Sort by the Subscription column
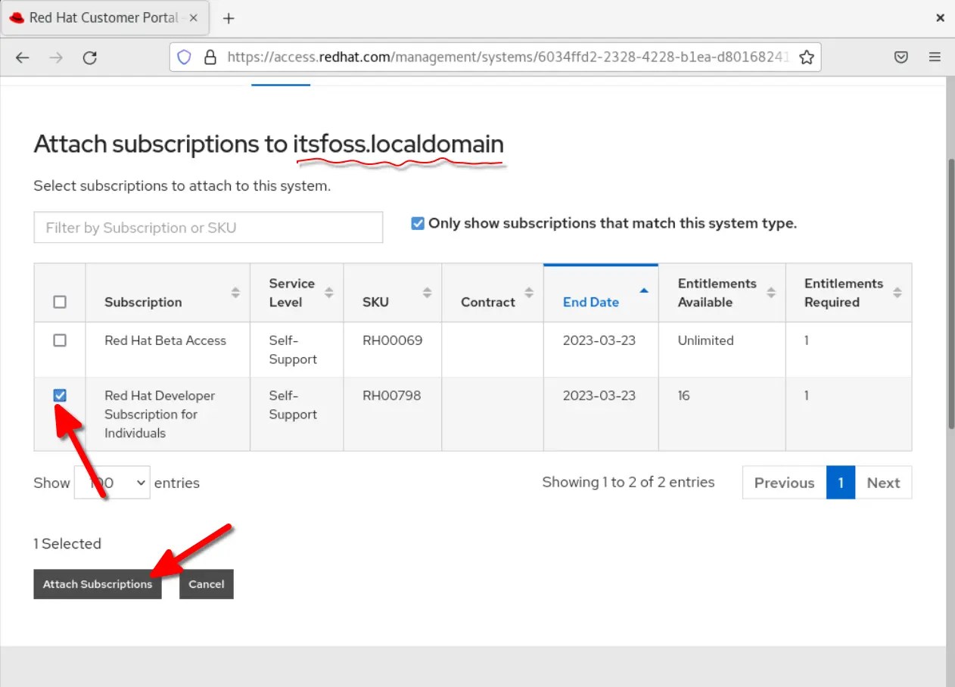 click(x=168, y=293)
